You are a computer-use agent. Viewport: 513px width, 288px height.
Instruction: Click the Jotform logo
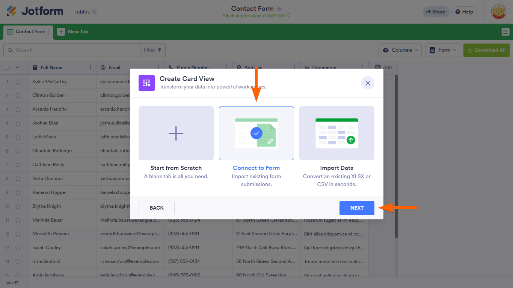[35, 12]
